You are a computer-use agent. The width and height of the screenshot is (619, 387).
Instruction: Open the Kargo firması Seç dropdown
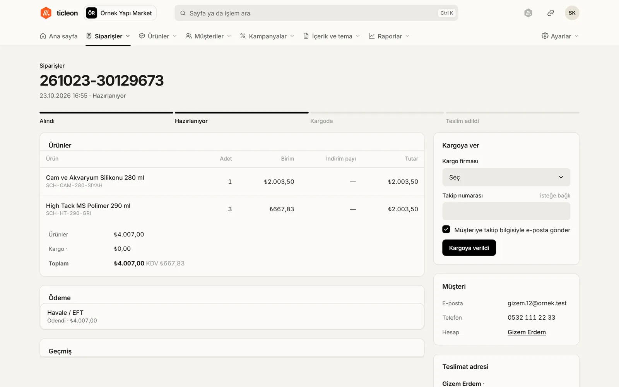click(x=506, y=177)
